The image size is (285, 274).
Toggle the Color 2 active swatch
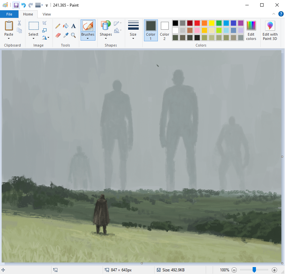click(x=164, y=30)
